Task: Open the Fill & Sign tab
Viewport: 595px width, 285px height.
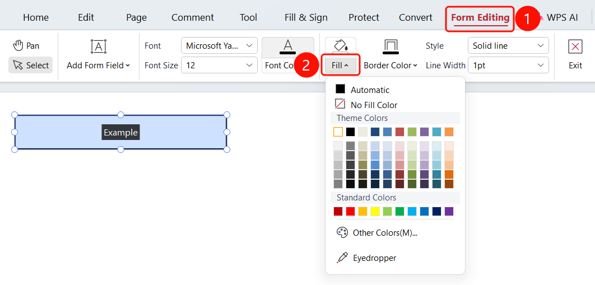Action: pos(306,17)
